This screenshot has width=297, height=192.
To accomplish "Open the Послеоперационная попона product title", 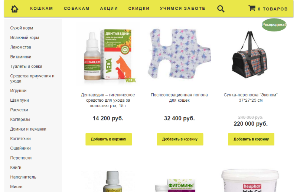I will [179, 97].
